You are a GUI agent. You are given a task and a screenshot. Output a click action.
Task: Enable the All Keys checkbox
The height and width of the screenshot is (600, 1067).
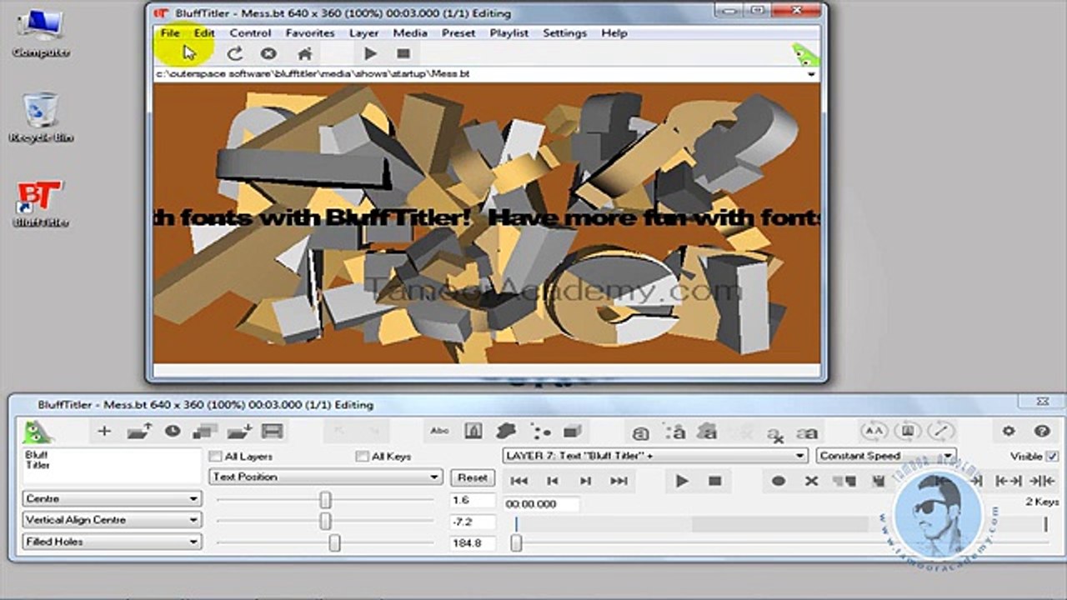click(x=362, y=457)
